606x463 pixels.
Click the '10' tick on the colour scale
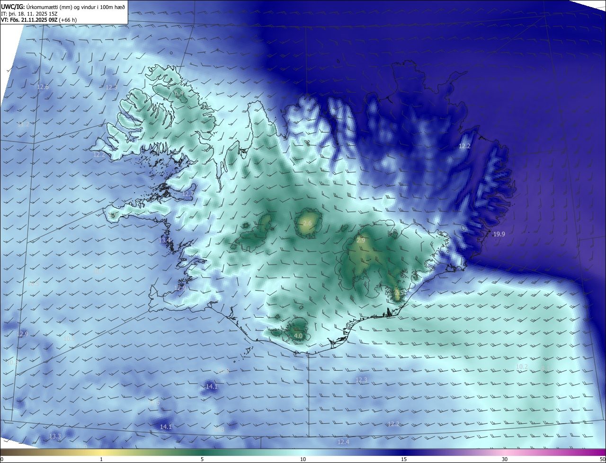303,459
